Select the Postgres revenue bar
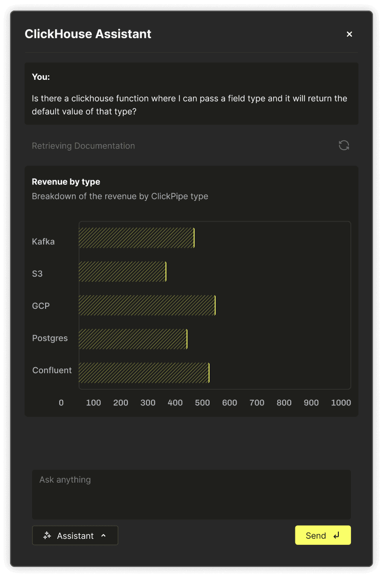 click(x=133, y=339)
